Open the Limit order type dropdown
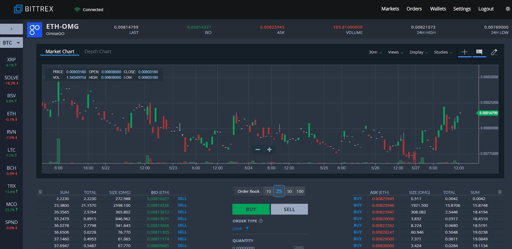Viewport: 512px width, 249px height. coord(241,228)
